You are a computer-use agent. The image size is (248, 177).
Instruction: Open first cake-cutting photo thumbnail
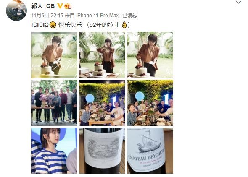(54, 55)
